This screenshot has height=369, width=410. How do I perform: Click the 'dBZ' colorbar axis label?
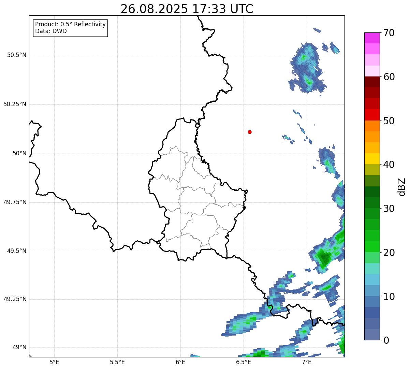point(402,187)
